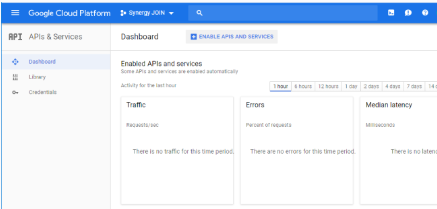Select the 1 hour time range tab
The height and width of the screenshot is (209, 437).
pyautogui.click(x=280, y=86)
